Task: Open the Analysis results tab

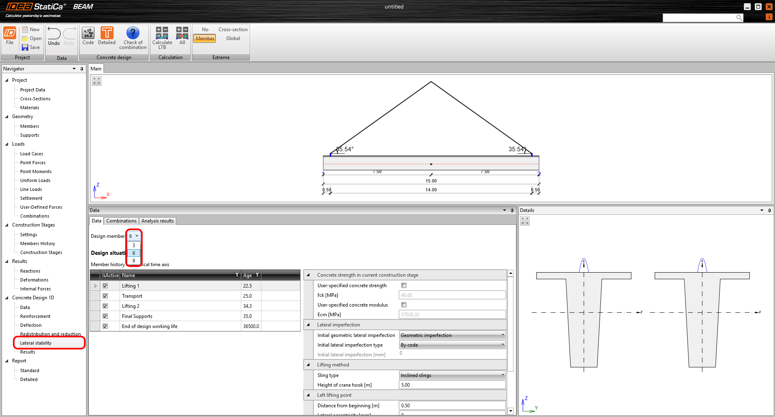Action: pyautogui.click(x=157, y=221)
